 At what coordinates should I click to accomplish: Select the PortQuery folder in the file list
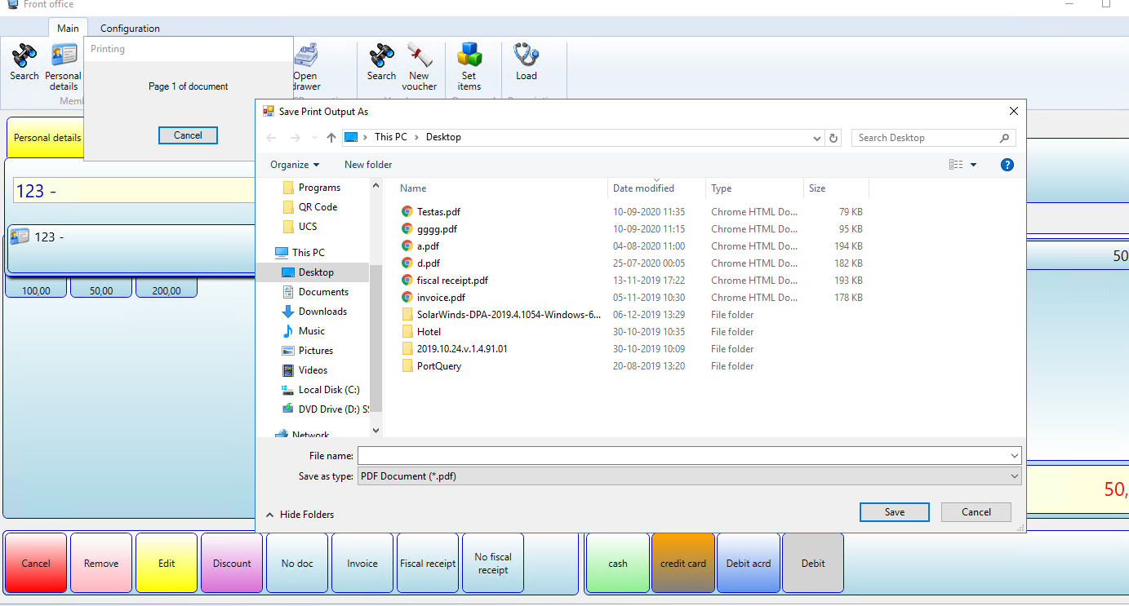tap(431, 366)
